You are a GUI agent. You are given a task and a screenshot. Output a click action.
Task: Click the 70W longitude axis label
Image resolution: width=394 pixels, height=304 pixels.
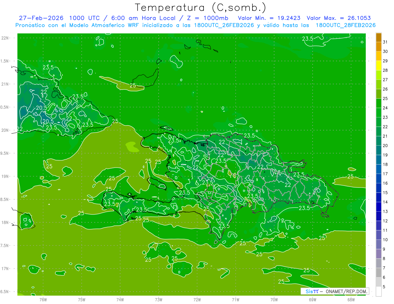point(274,300)
